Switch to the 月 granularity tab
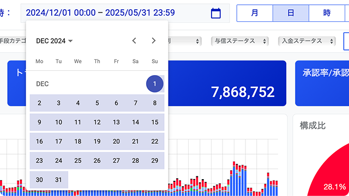This screenshot has width=349, height=196. click(x=255, y=13)
